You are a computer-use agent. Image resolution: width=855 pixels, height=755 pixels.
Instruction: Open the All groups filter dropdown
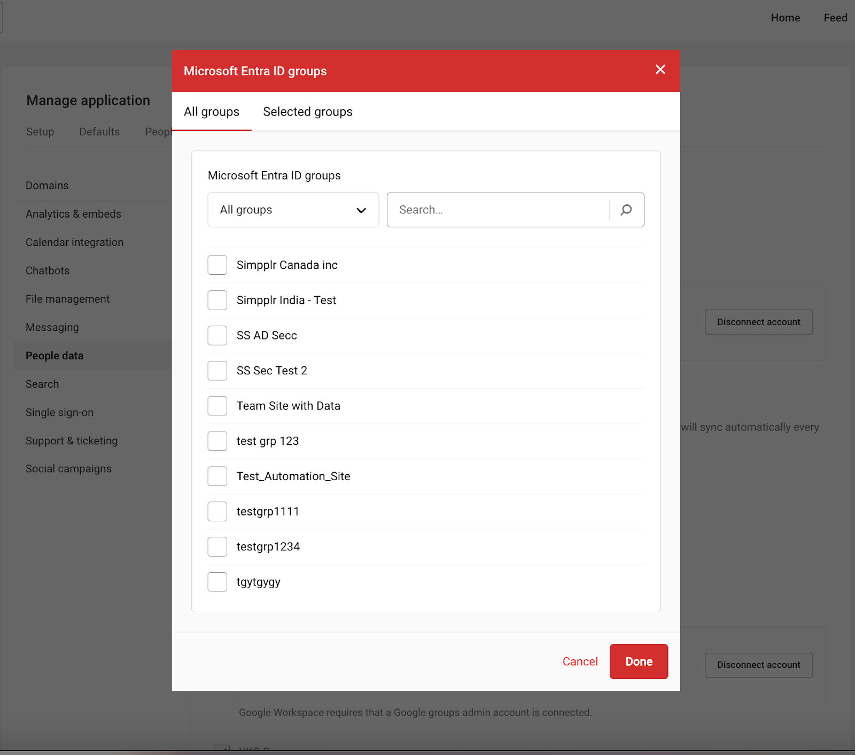pyautogui.click(x=293, y=210)
